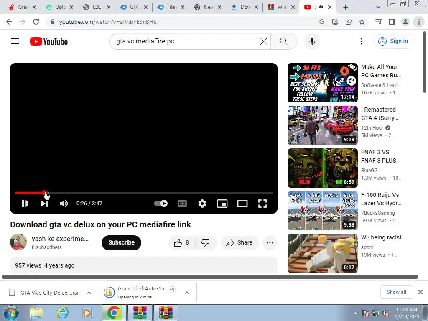
Task: Open Chrome profile avatar
Action: coord(405,22)
